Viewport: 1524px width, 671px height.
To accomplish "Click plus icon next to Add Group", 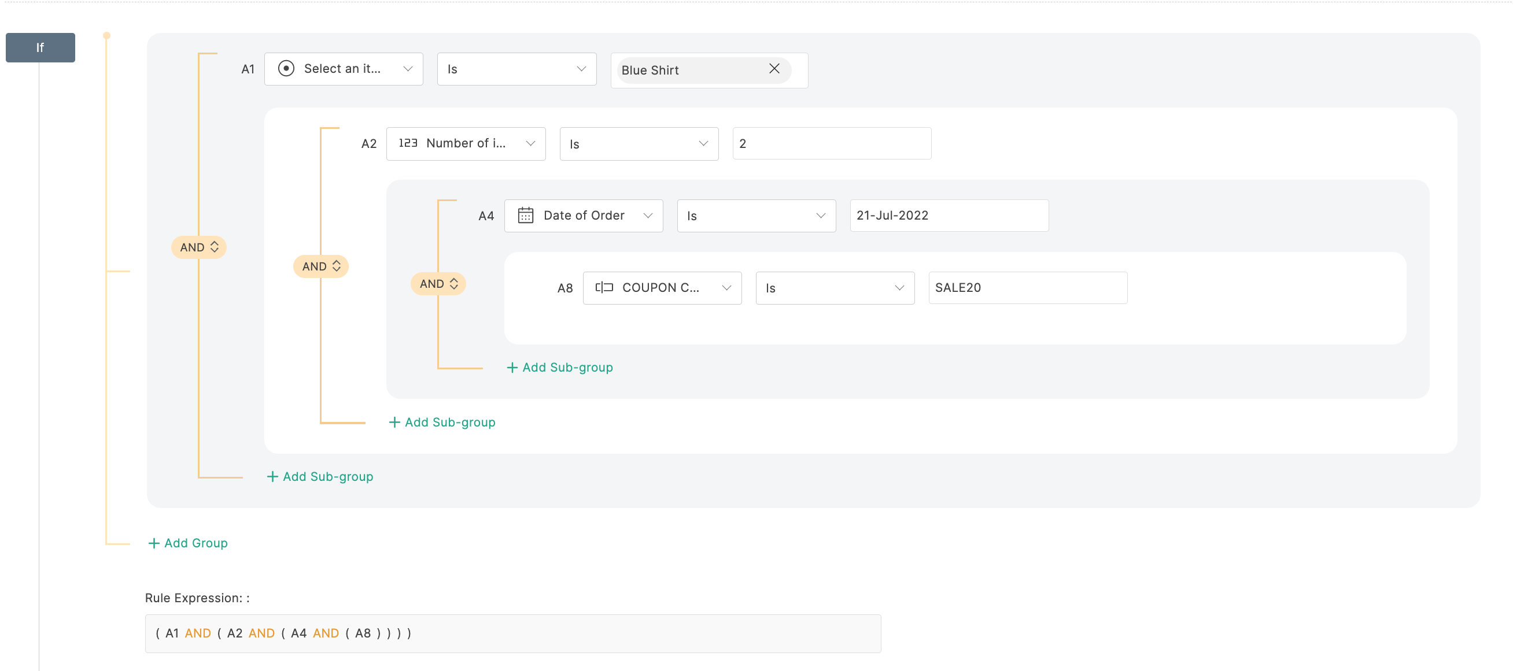I will coord(154,543).
